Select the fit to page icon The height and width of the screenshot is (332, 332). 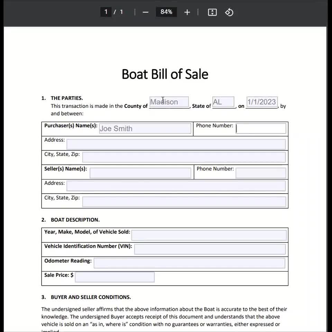212,12
